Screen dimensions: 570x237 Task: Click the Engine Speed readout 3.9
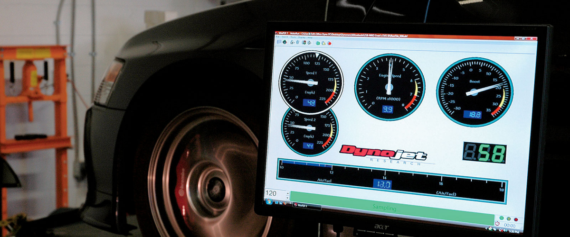tap(388, 109)
